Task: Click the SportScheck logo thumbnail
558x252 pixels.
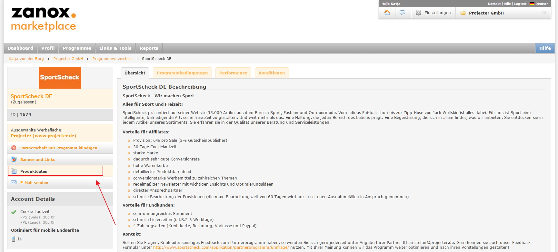Action: (x=60, y=78)
